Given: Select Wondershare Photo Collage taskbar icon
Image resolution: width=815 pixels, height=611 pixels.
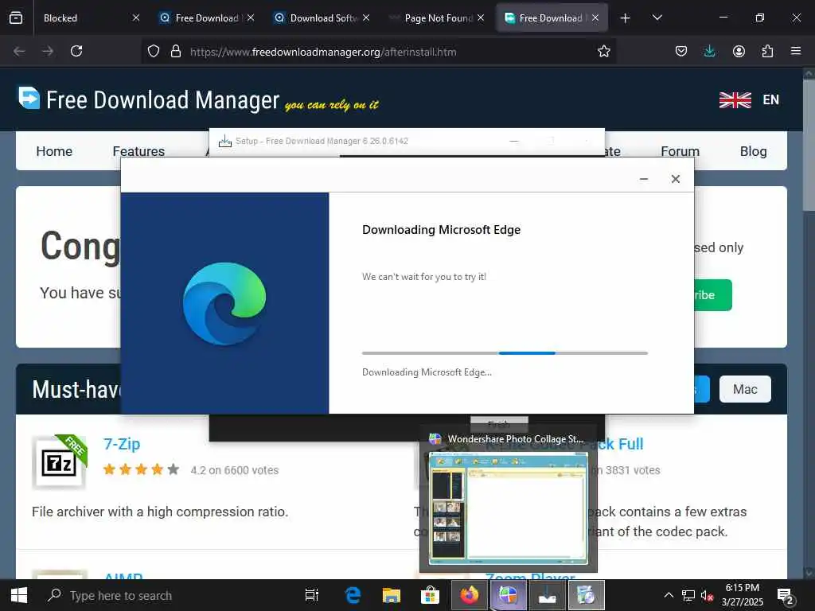Looking at the screenshot, I should [508, 595].
